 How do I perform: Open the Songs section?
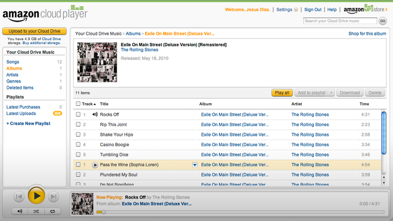[13, 62]
